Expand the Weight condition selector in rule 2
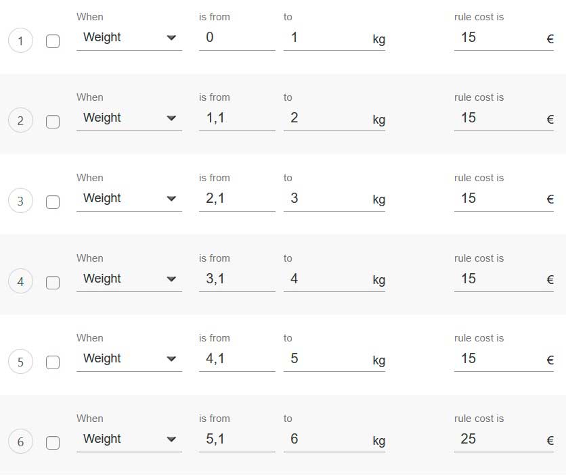The width and height of the screenshot is (566, 476). point(129,118)
